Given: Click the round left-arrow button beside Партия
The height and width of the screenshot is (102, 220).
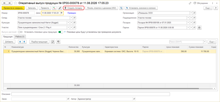Looking at the screenshot, I should coord(199,28).
